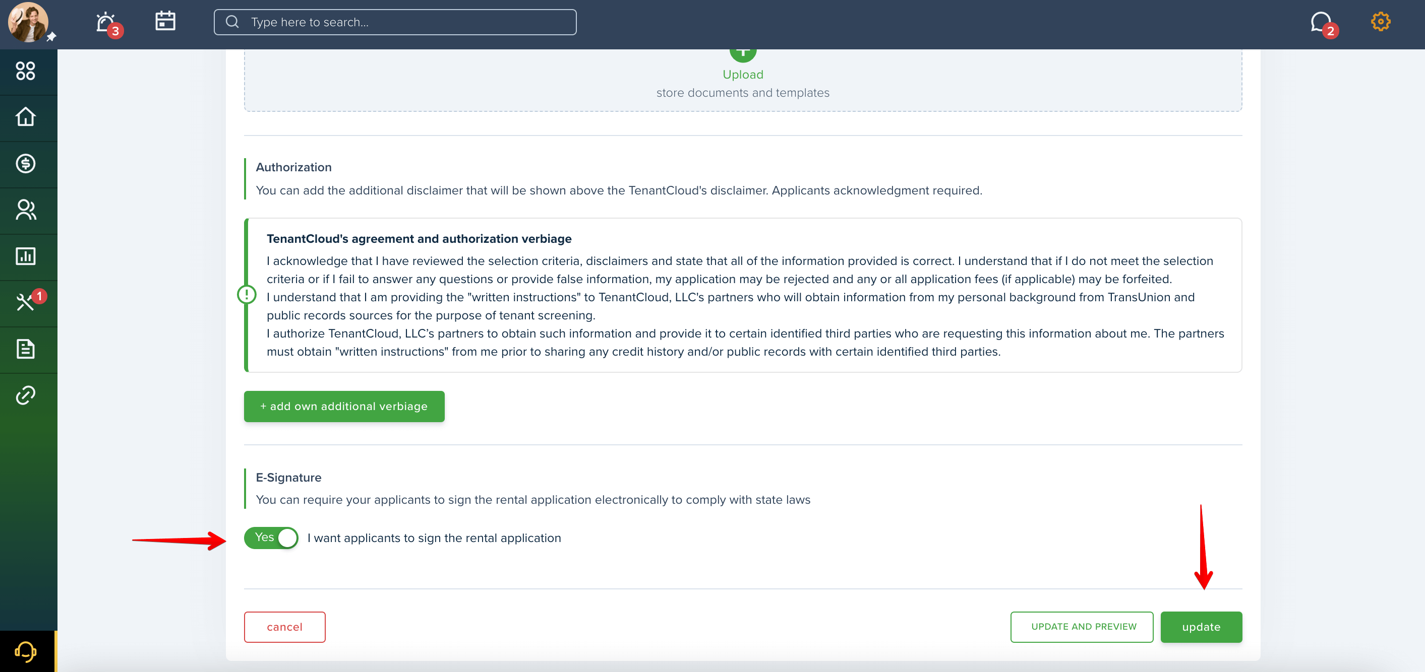This screenshot has height=672, width=1425.
Task: Open the Documents file icon in sidebar
Action: 25,349
